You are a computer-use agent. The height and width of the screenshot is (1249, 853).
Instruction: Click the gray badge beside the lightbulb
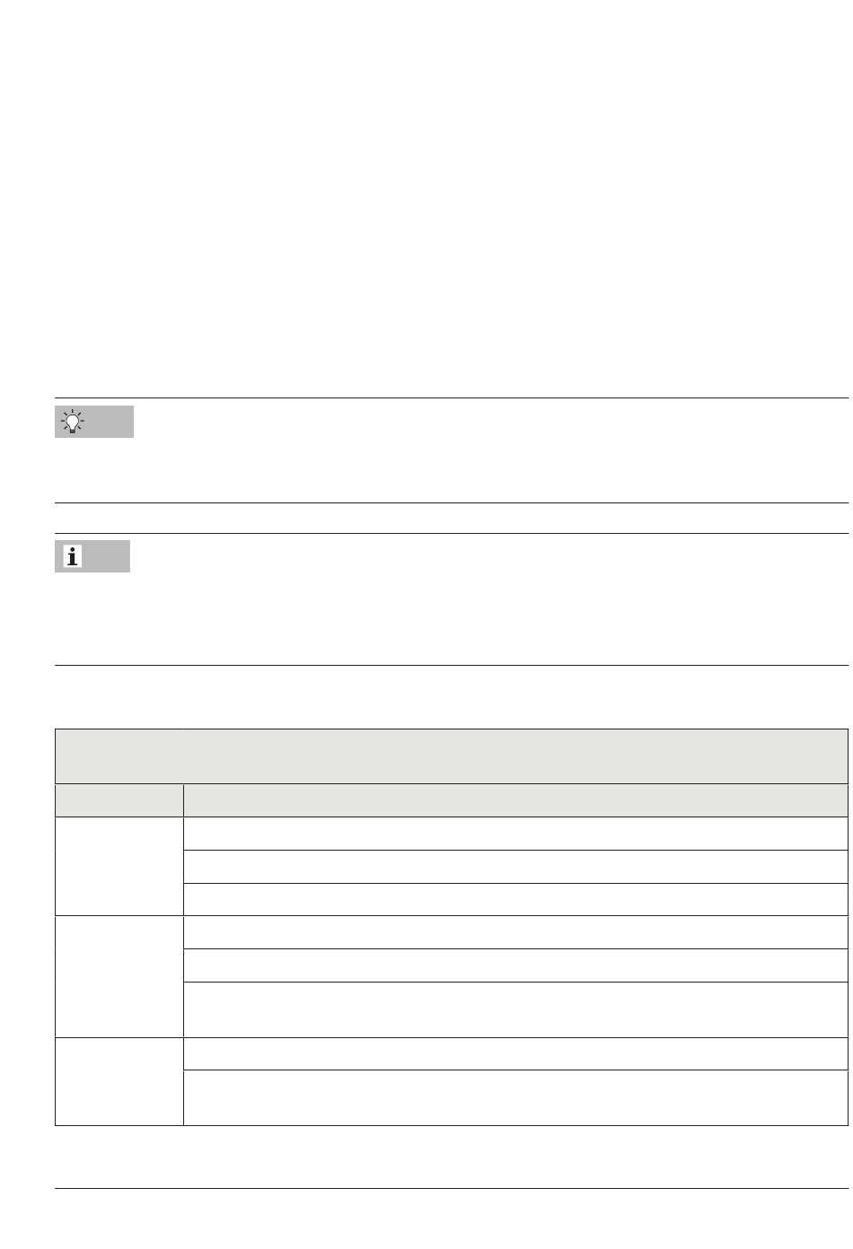(x=94, y=422)
